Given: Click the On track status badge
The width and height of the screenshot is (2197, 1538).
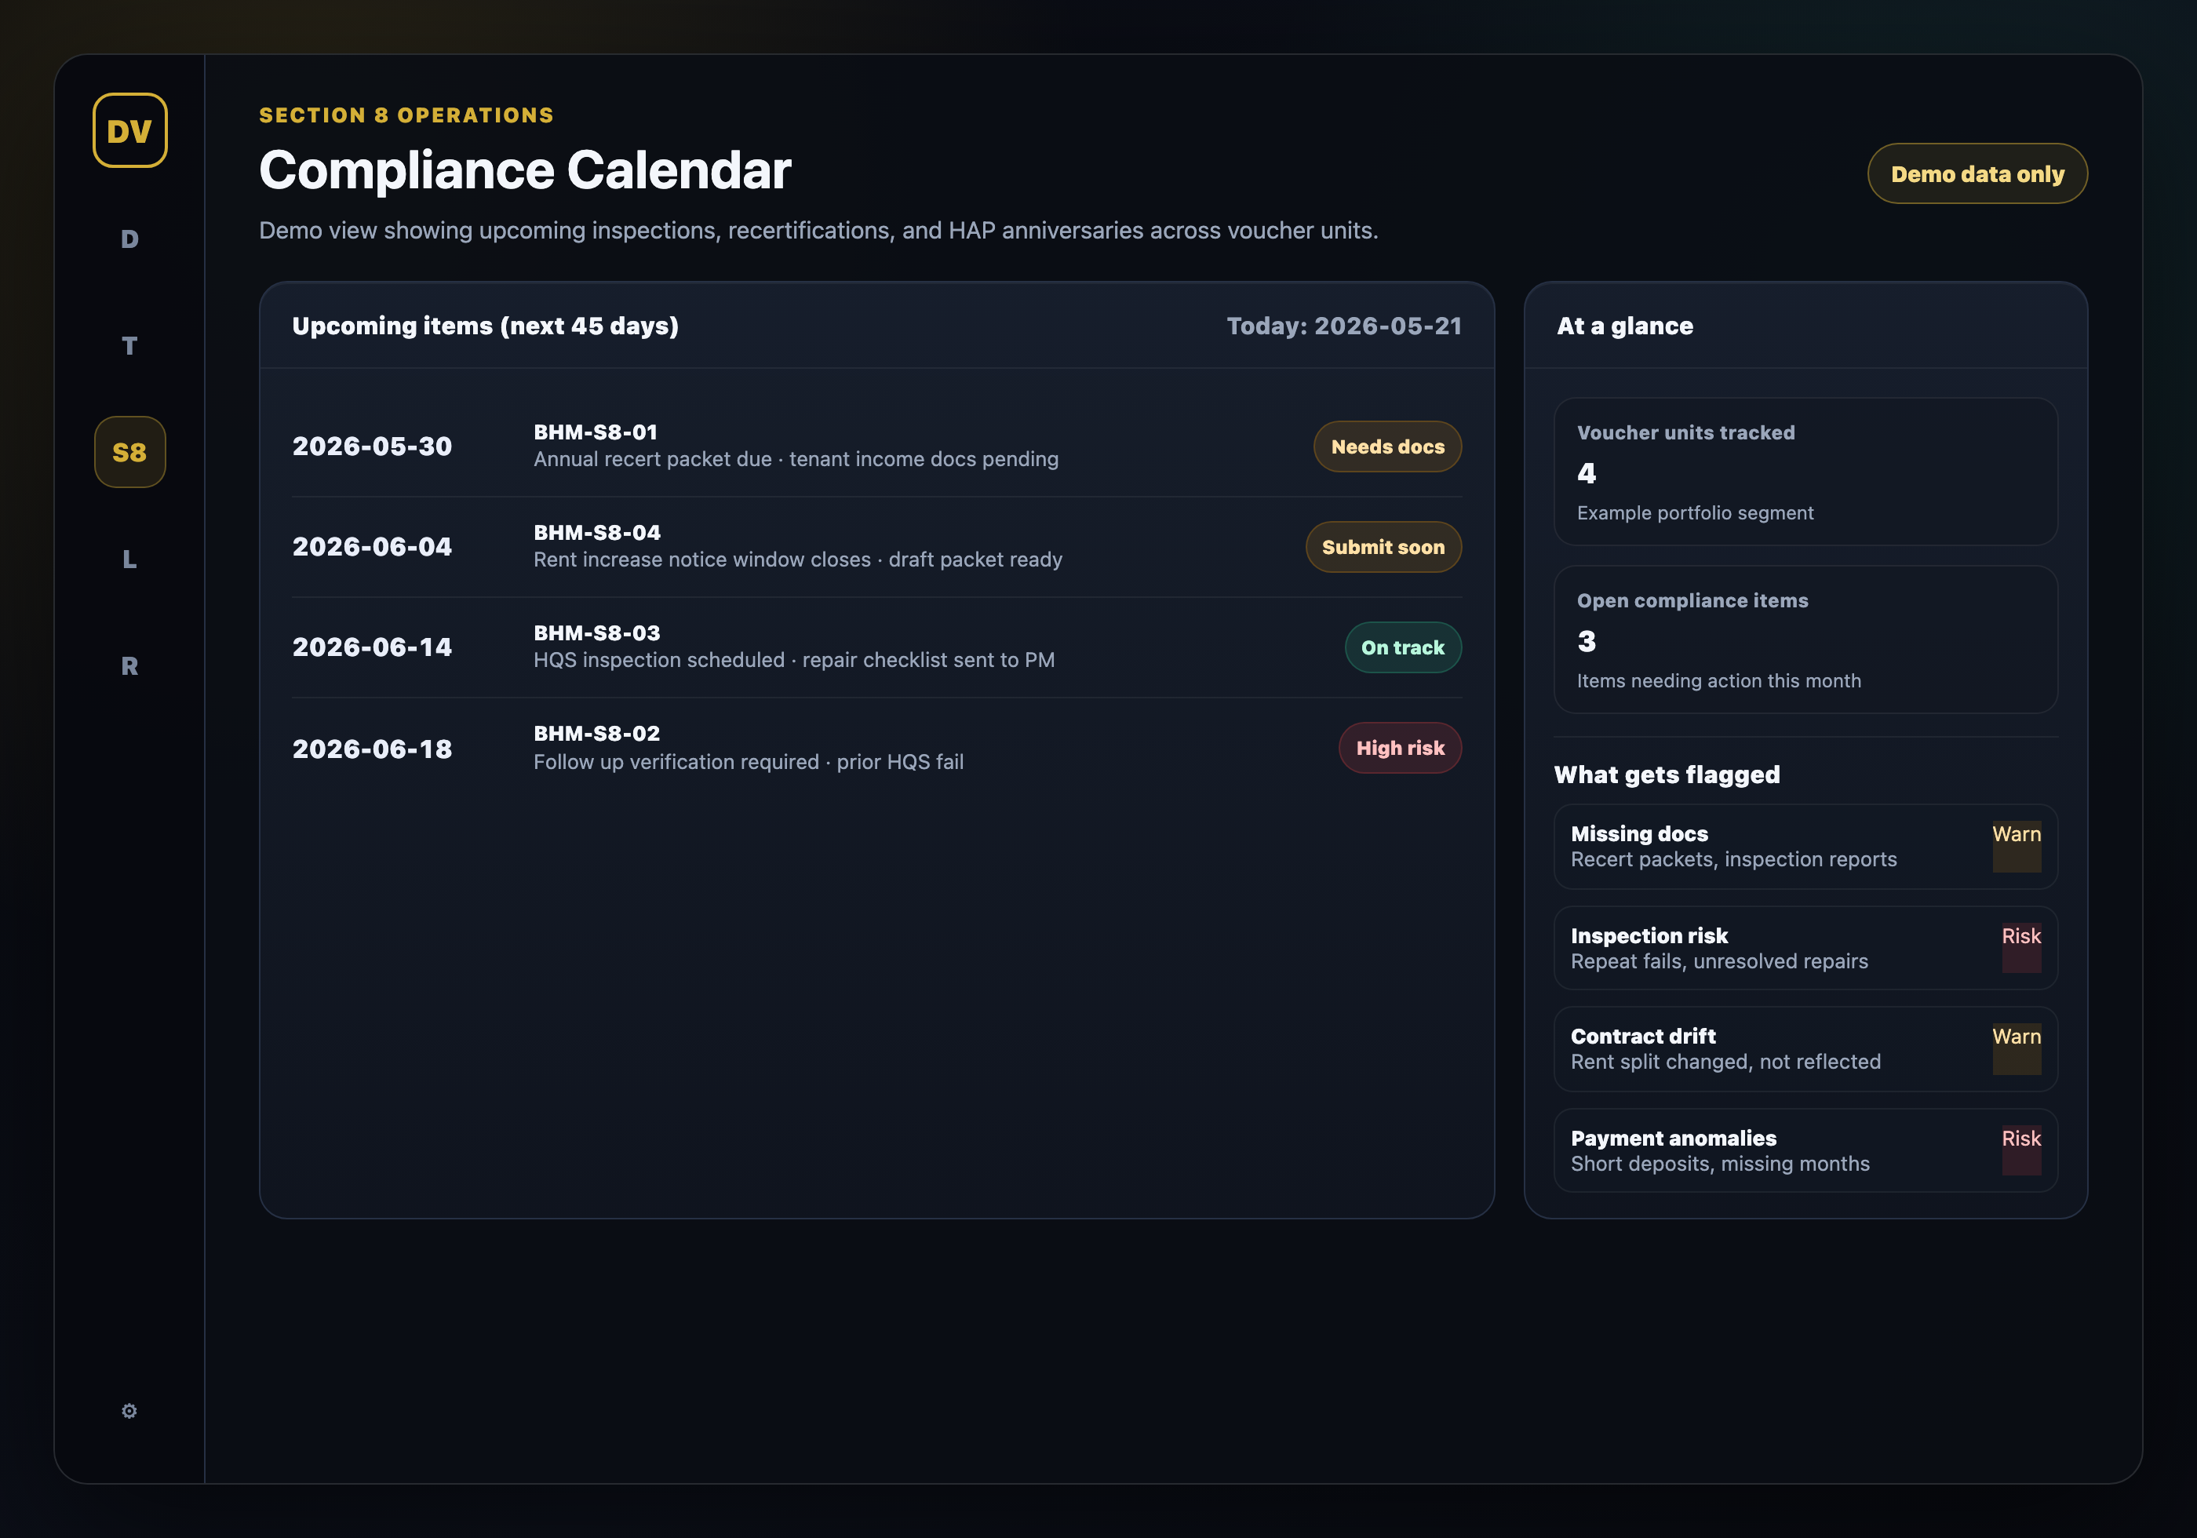Looking at the screenshot, I should pyautogui.click(x=1403, y=647).
